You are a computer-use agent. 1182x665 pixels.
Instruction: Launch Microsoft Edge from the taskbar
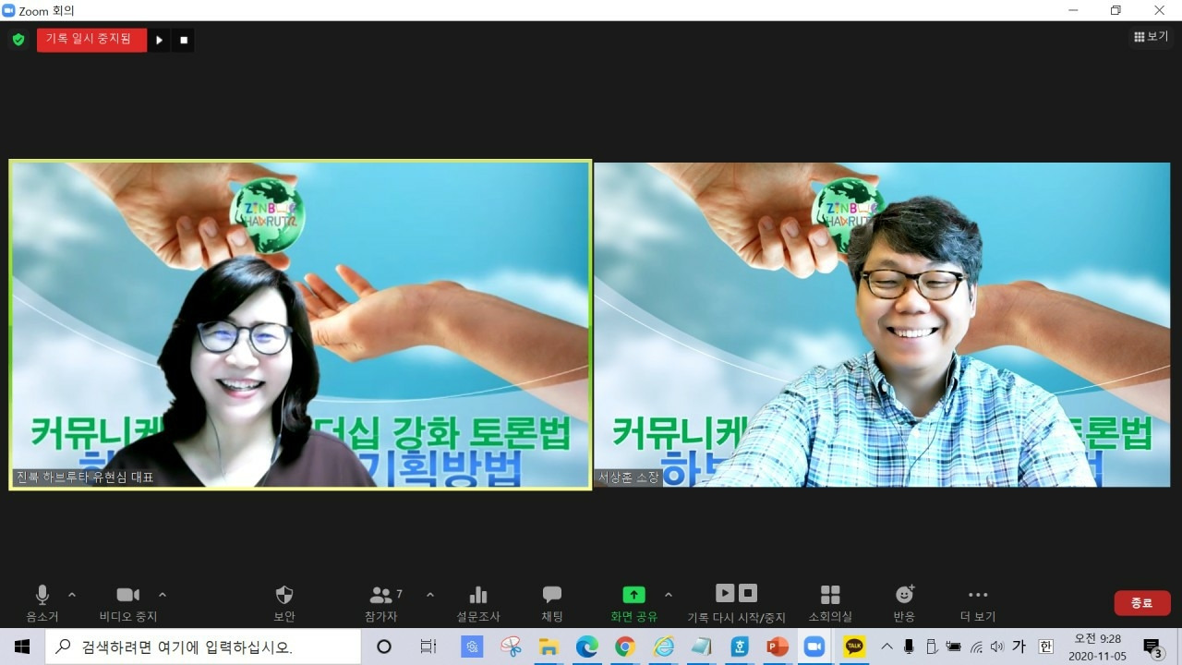pyautogui.click(x=586, y=647)
